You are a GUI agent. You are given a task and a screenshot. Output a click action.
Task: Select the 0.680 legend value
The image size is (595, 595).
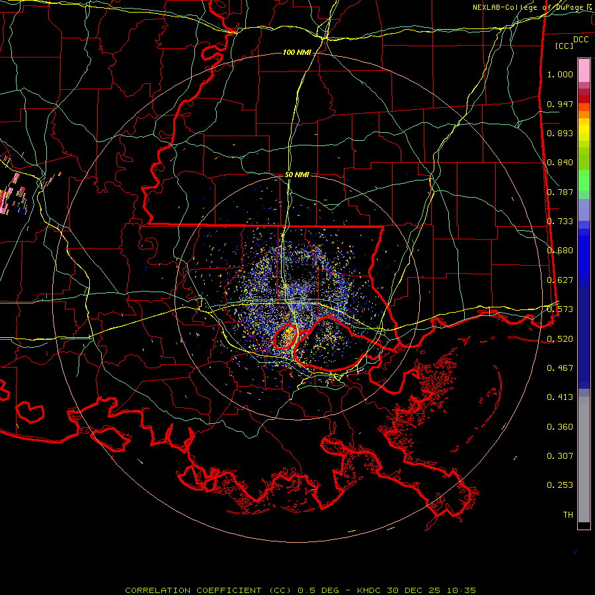tap(560, 251)
